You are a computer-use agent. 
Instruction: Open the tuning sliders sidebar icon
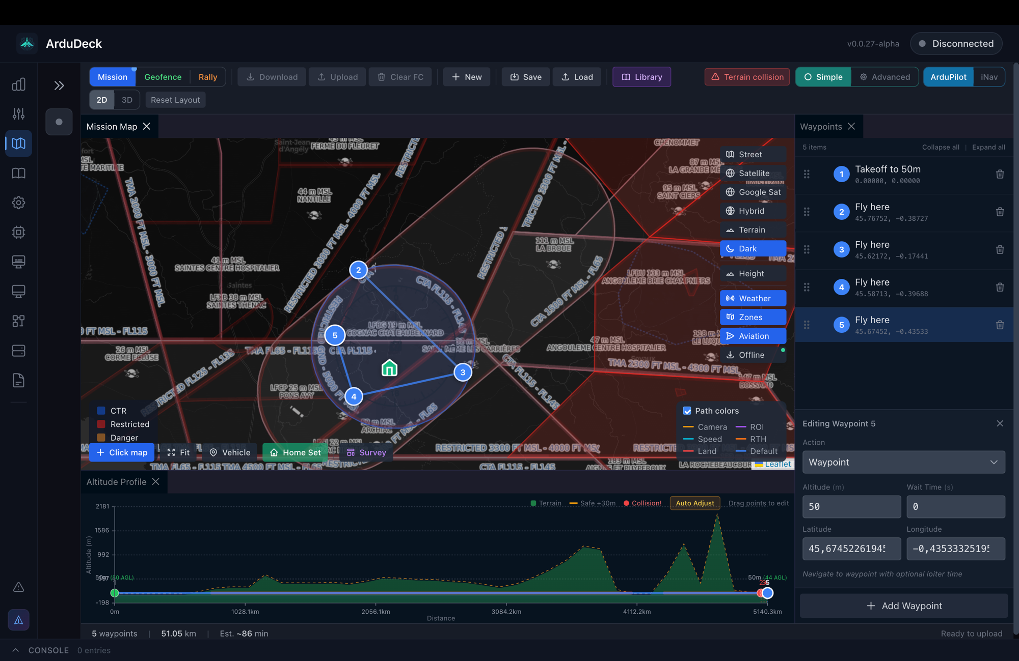(x=19, y=114)
